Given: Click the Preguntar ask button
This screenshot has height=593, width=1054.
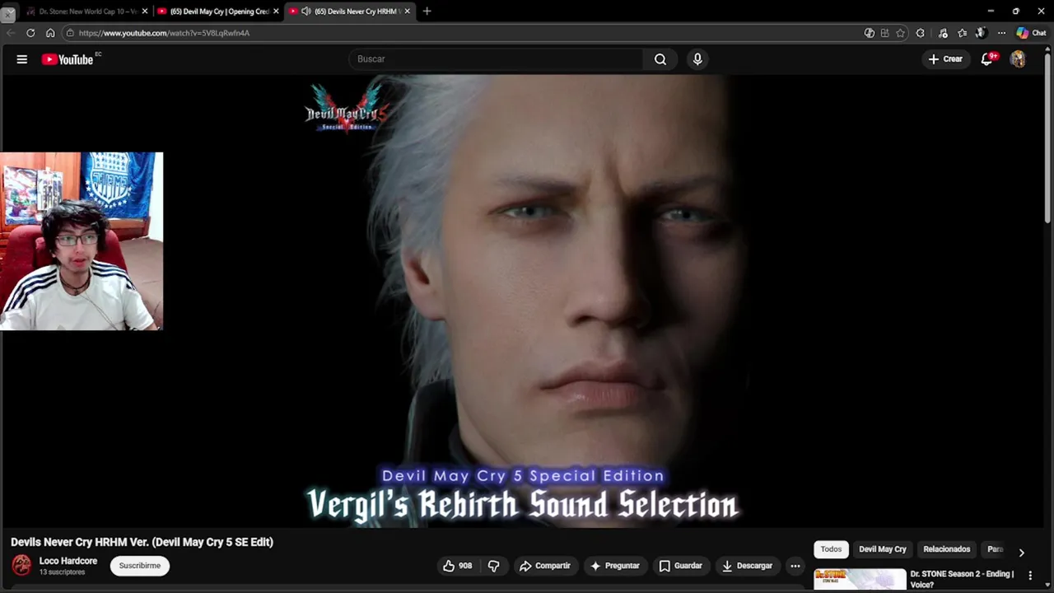Looking at the screenshot, I should click(614, 566).
